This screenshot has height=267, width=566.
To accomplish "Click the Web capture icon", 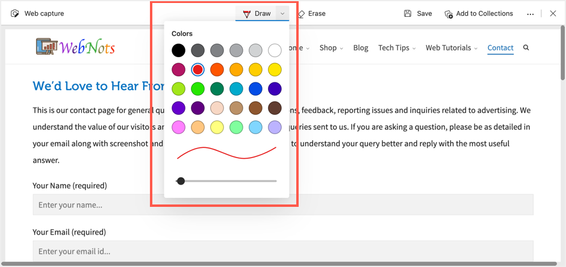I will (15, 13).
